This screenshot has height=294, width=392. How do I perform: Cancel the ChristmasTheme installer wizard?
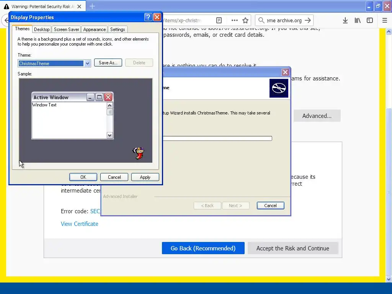click(x=270, y=206)
